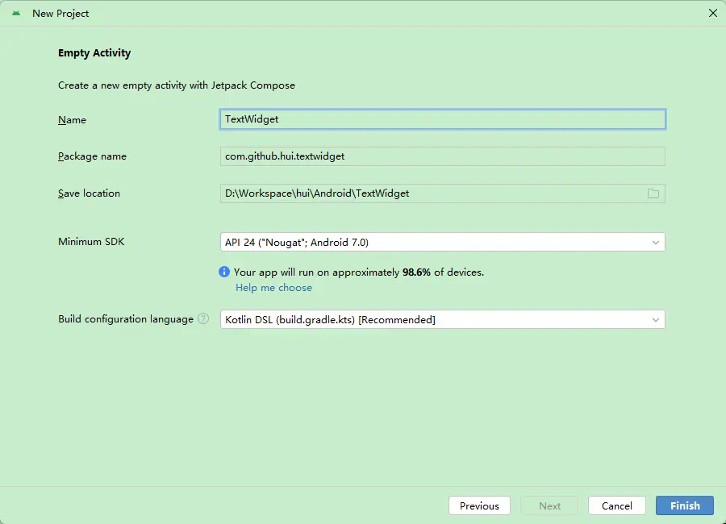Click into the Package name text field

pos(442,156)
